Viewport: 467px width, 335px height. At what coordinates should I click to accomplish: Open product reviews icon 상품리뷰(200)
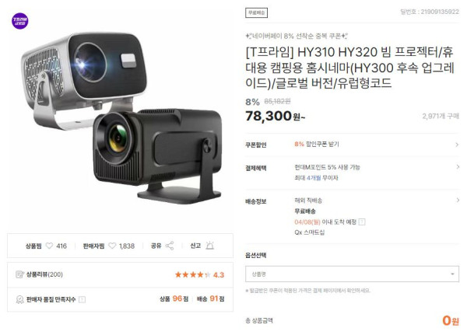(19, 274)
